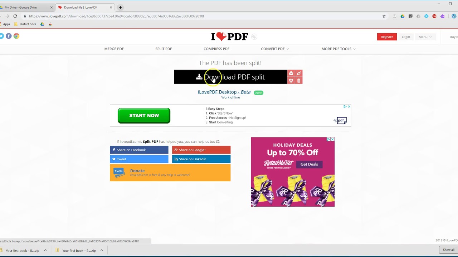Click the Download PDF split button

coord(230,77)
